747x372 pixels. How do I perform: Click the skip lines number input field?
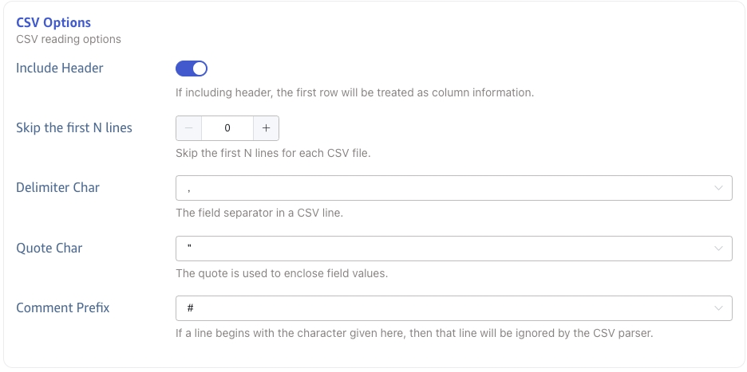(227, 128)
